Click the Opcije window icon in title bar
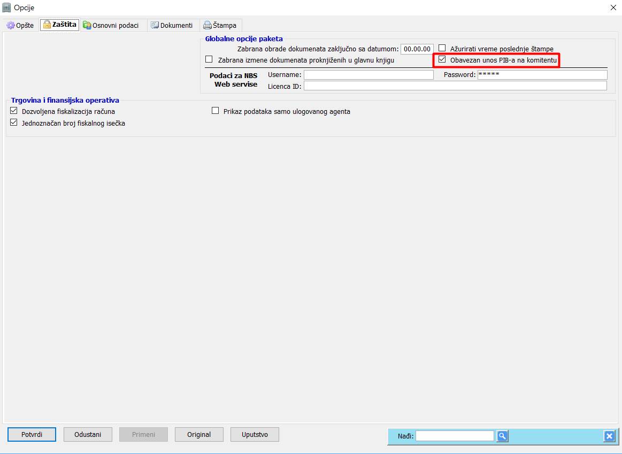 (x=6, y=7)
